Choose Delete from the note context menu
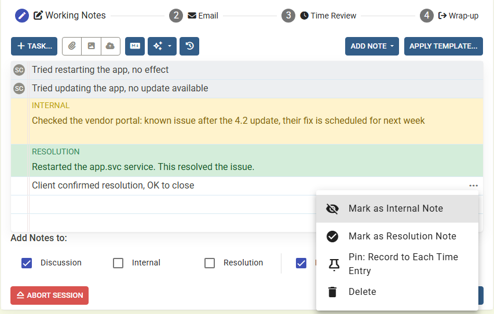Viewport: 494px width, 314px height. click(397, 291)
